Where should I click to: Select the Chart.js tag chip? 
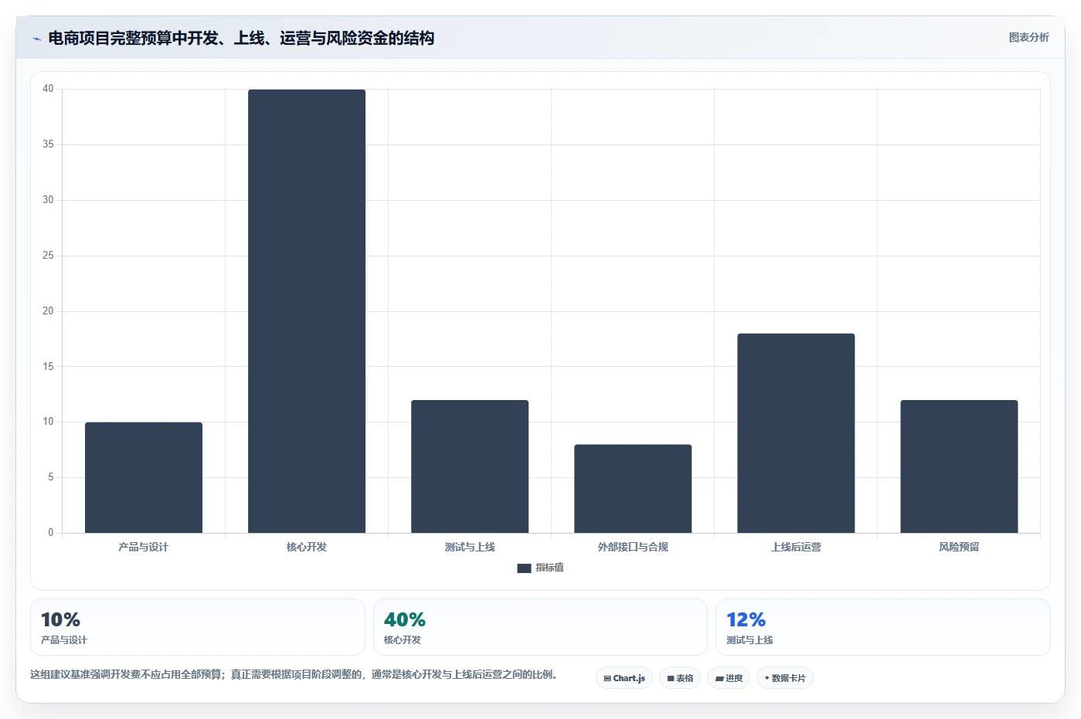point(624,678)
